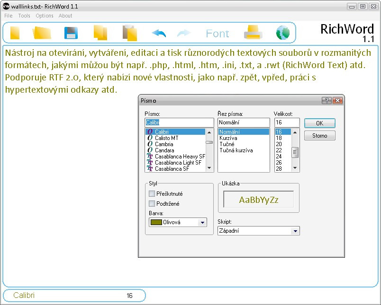
Task: Select Calibri in the font list
Action: point(175,132)
